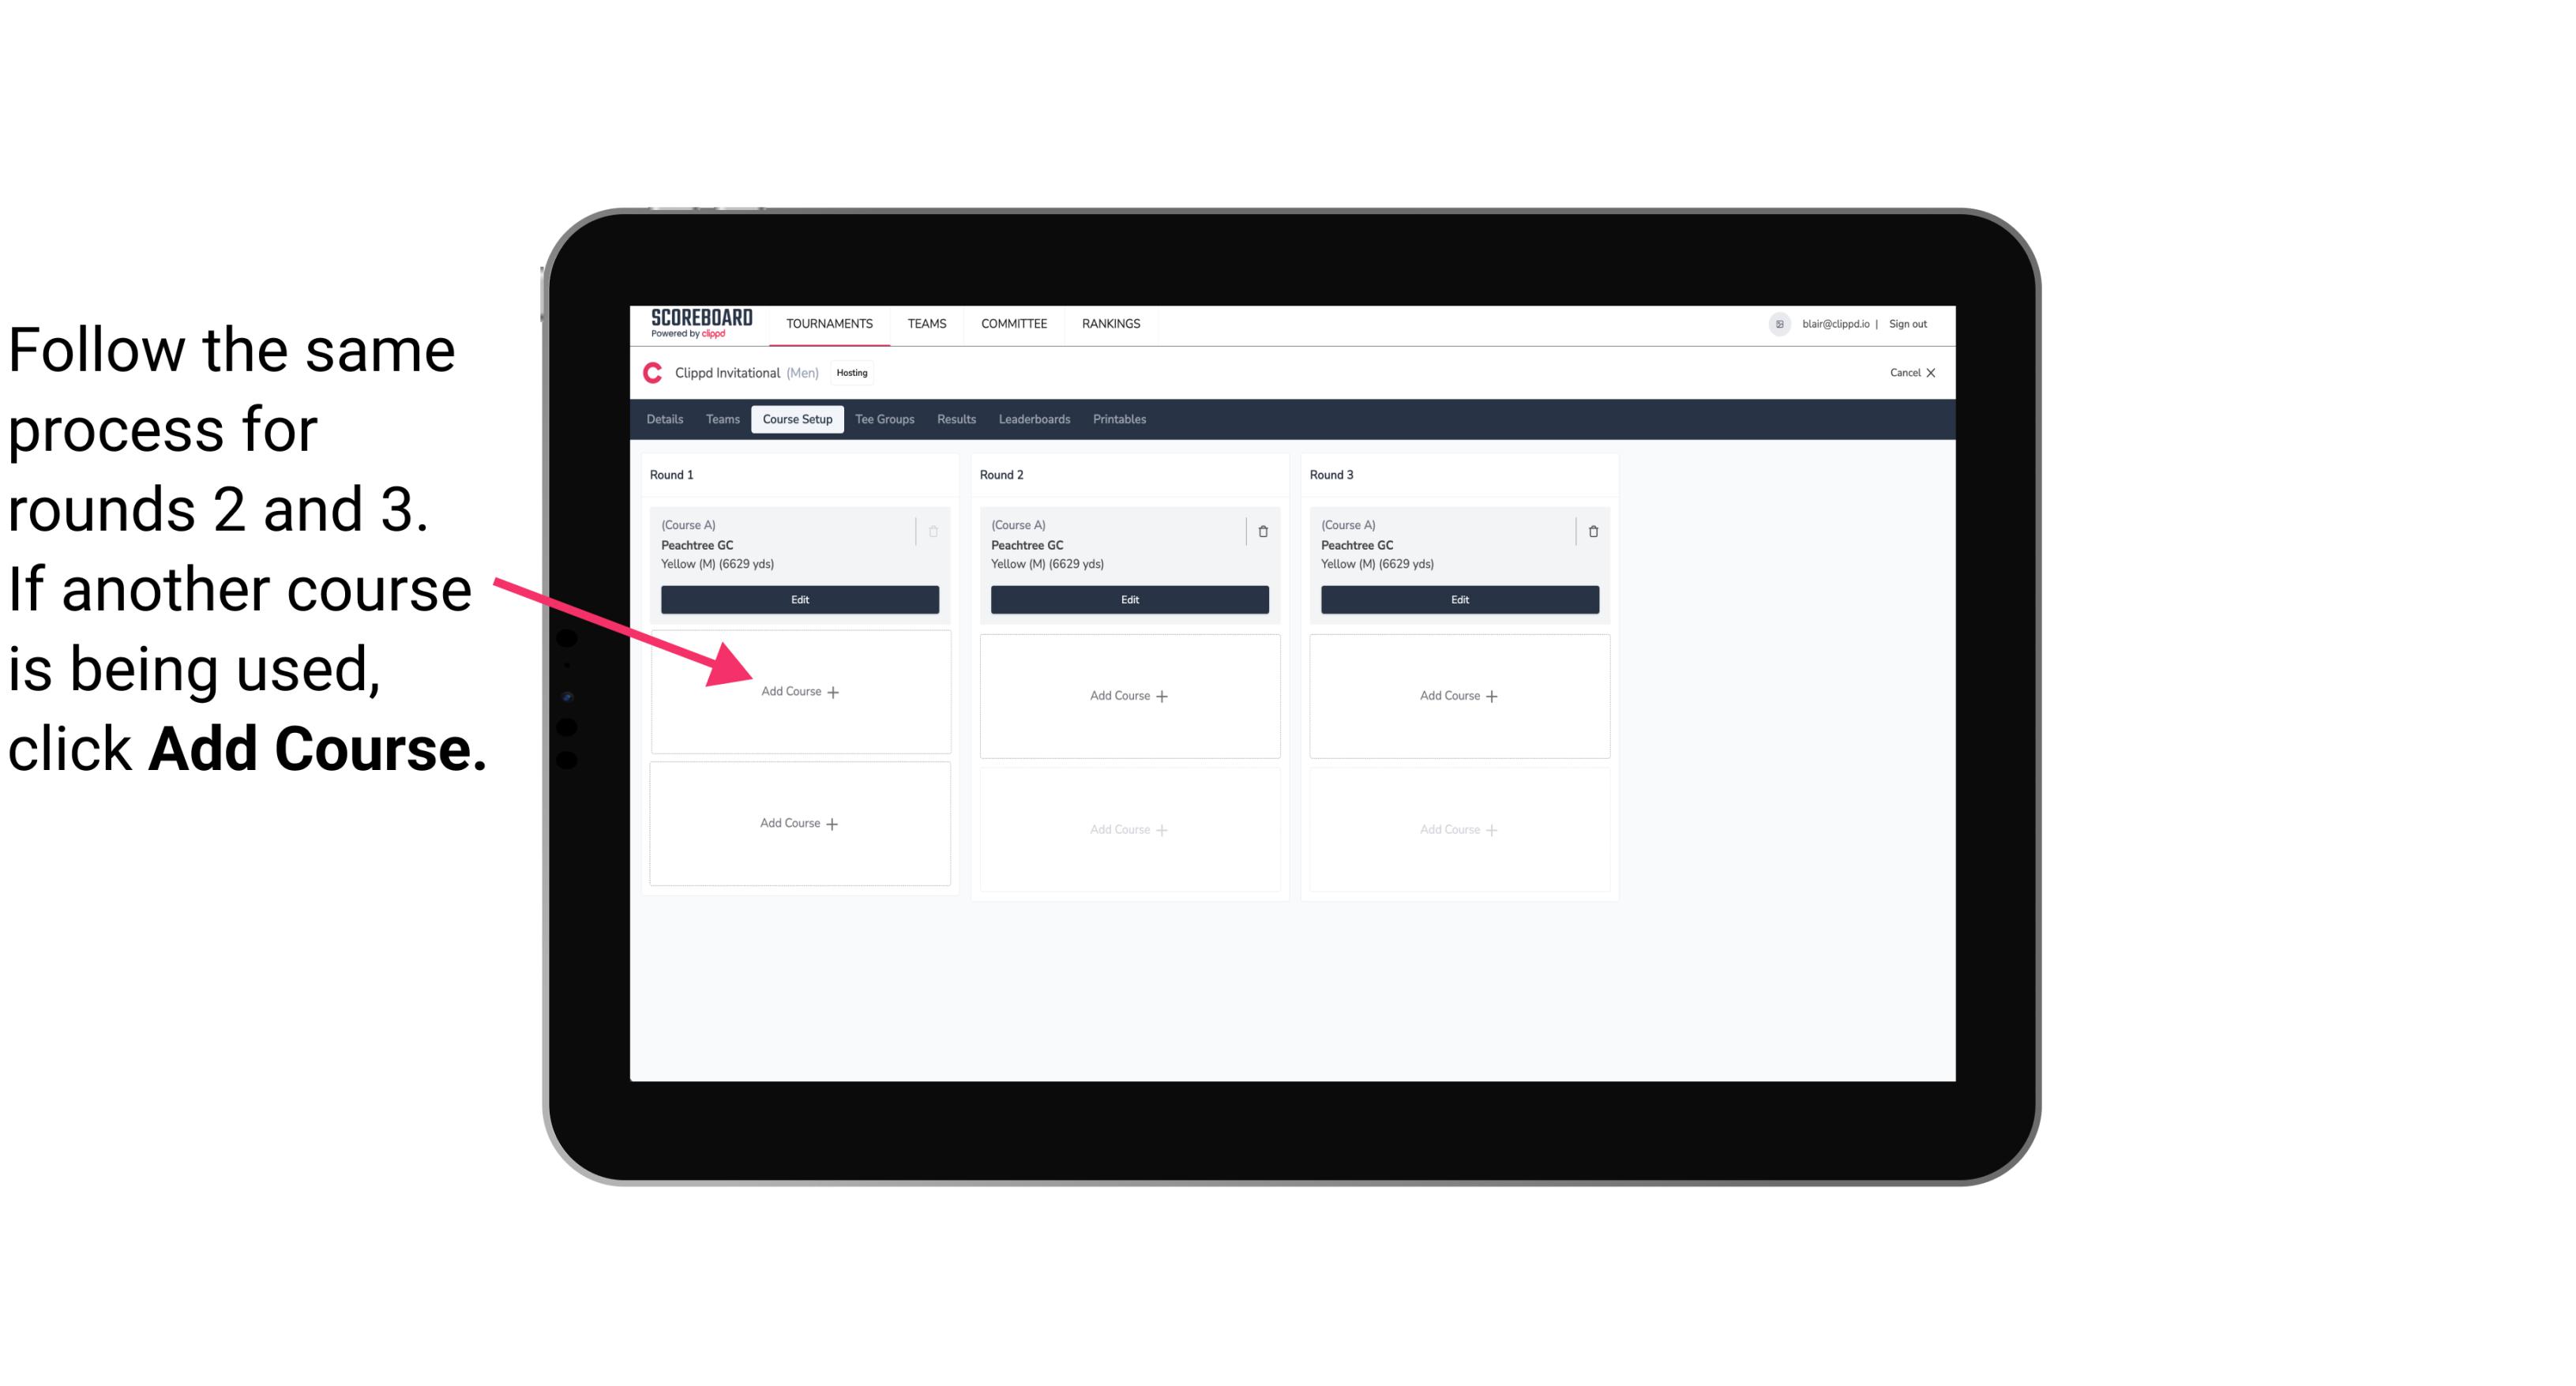Screen dimensions: 2576x1386
Task: Click Edit button for Round 1 course
Action: coord(797,599)
